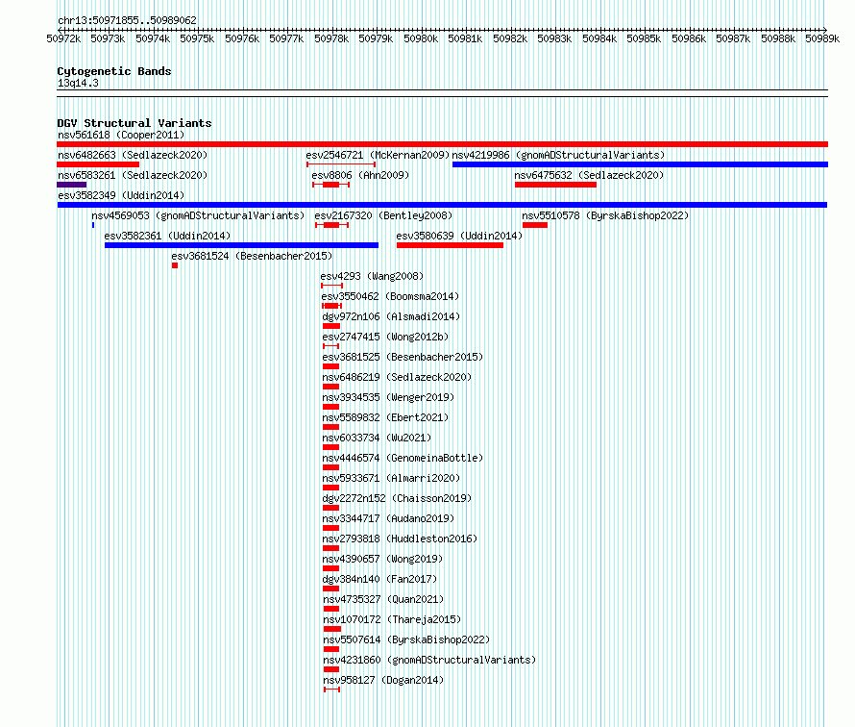Open variant nsv2793818 (Huddleston2016) label
855x727 pixels.
click(400, 539)
